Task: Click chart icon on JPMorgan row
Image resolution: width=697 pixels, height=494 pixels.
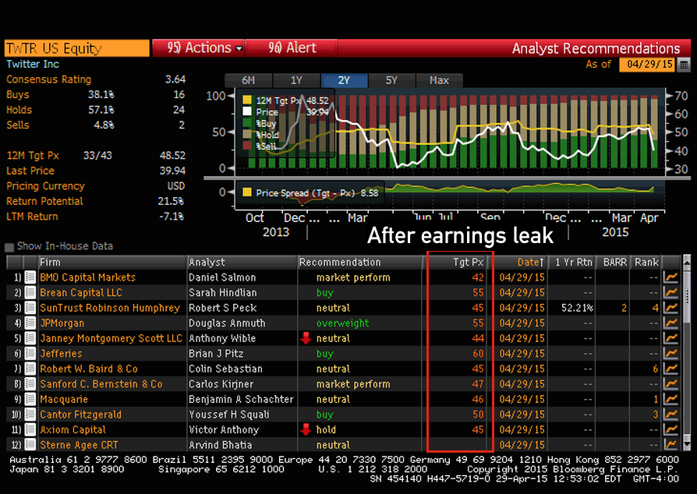Action: pos(670,323)
